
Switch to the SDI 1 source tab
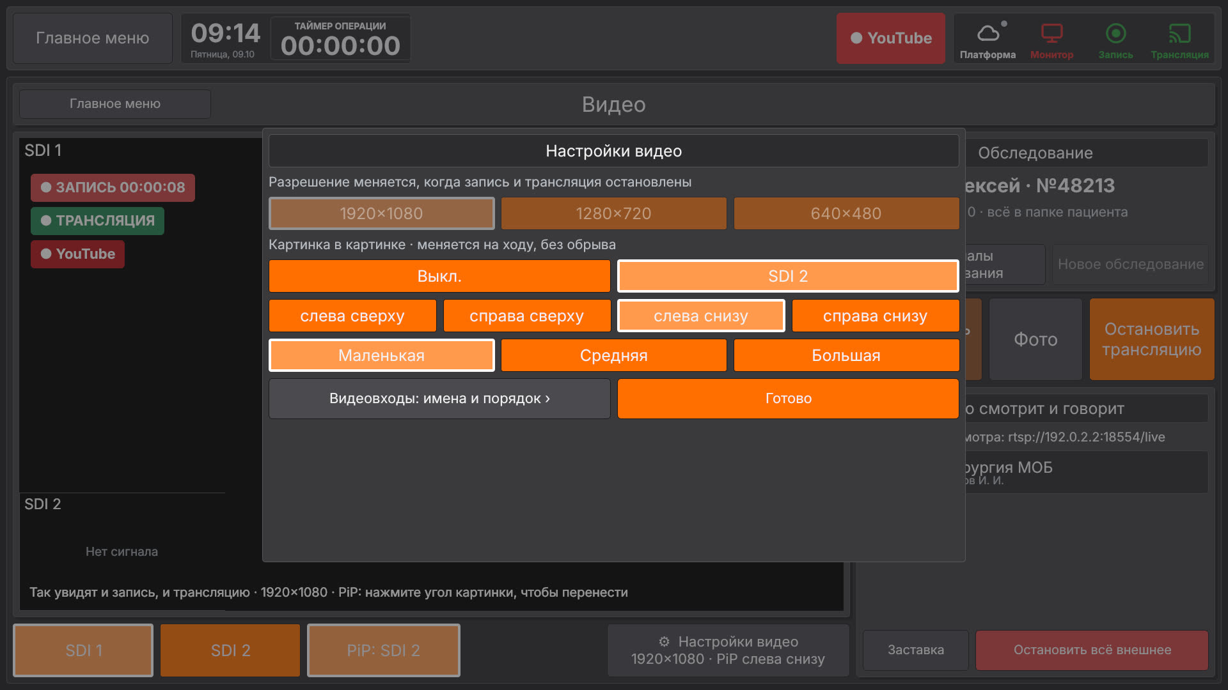(x=83, y=650)
